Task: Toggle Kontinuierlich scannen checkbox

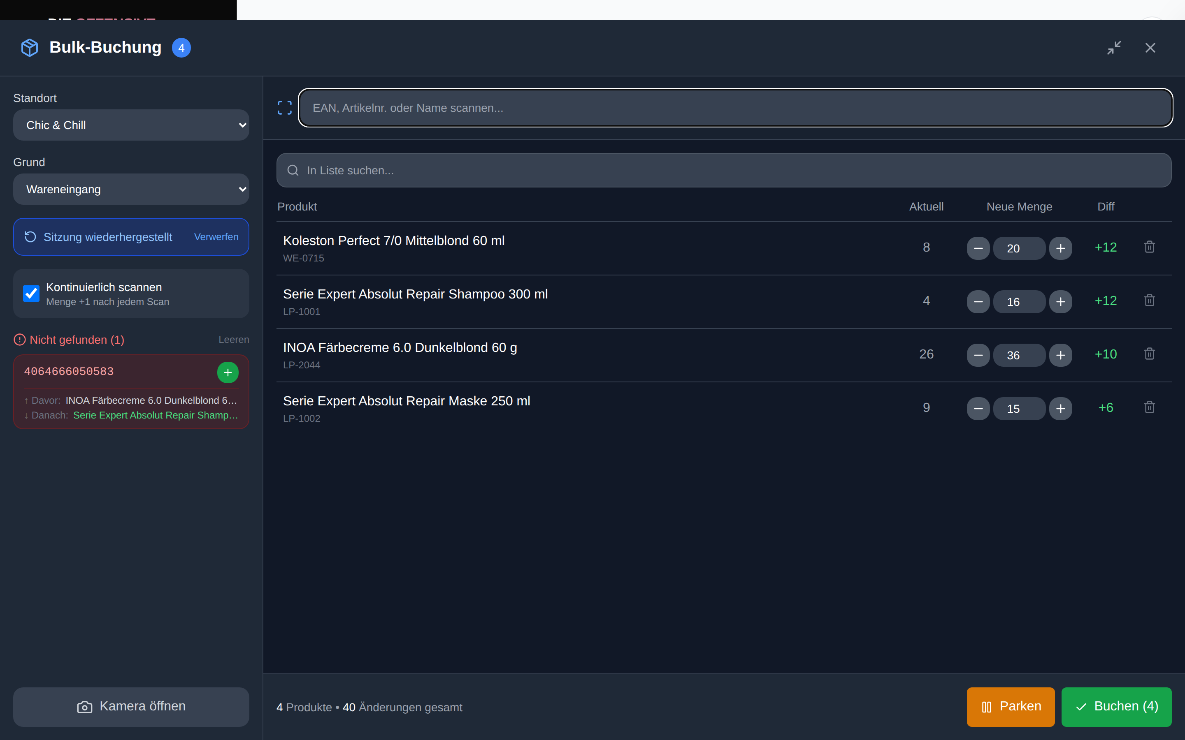Action: [31, 294]
